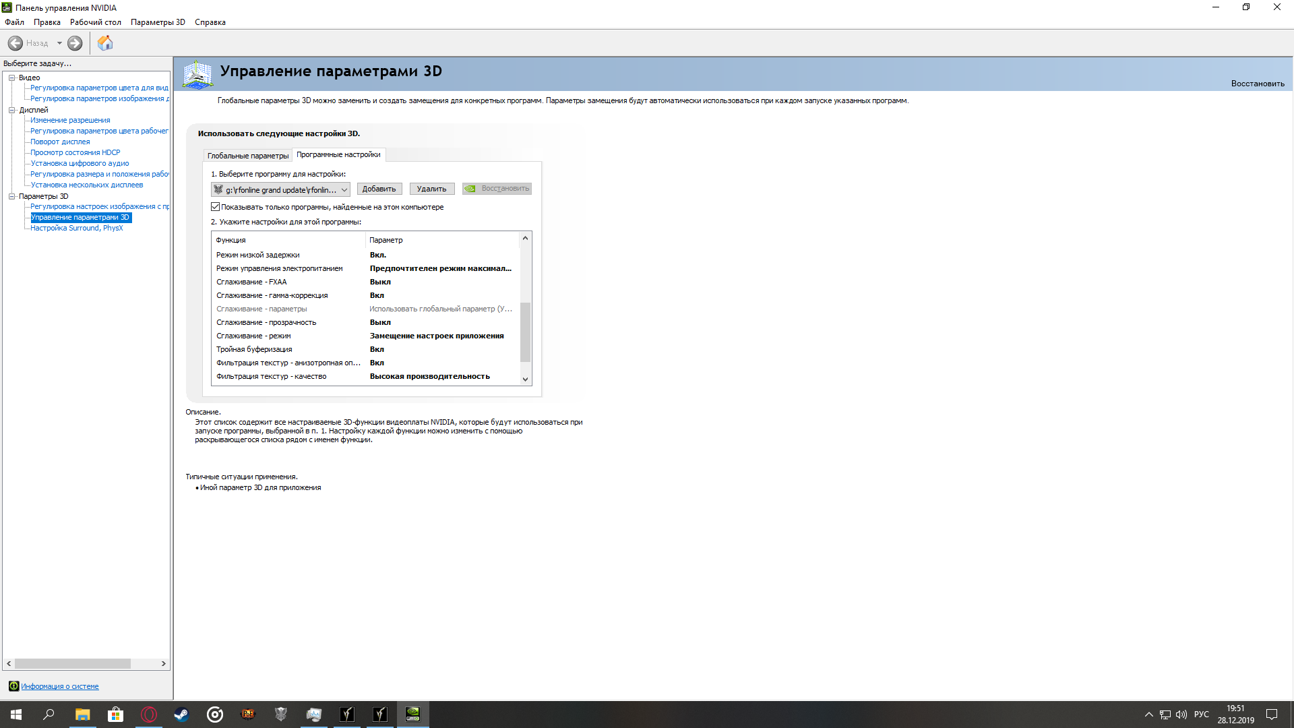Show hidden system tray icons
The height and width of the screenshot is (728, 1294).
pyautogui.click(x=1148, y=715)
